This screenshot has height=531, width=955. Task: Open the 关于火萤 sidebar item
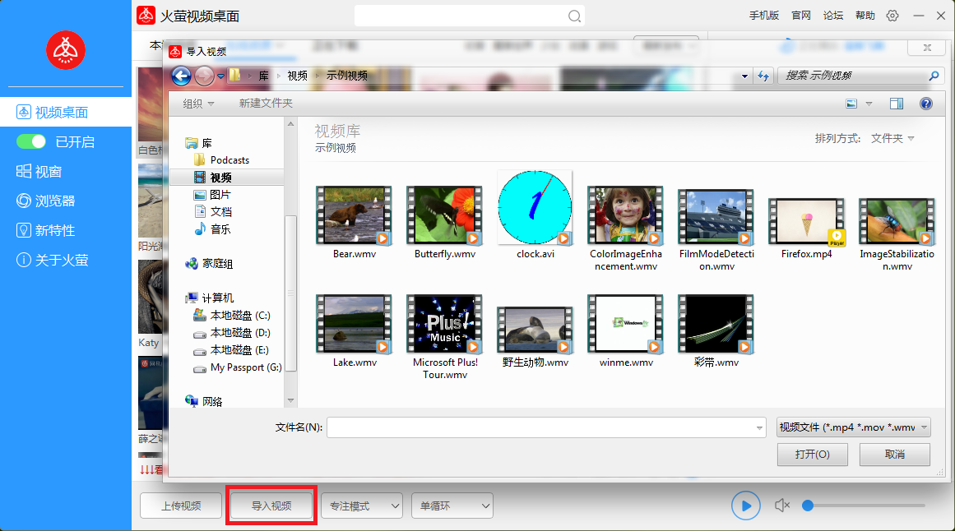coord(53,260)
